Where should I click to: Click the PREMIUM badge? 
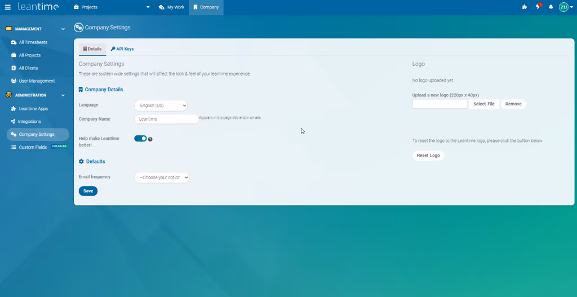point(59,146)
